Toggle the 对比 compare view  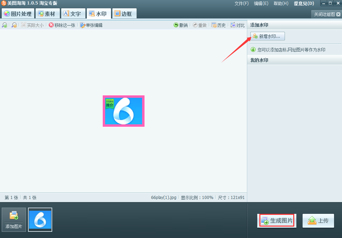(238, 25)
